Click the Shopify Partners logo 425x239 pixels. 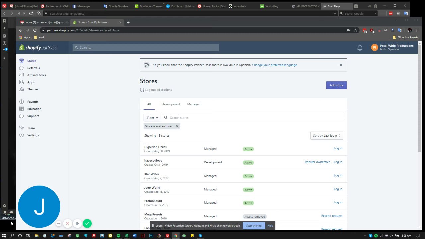click(38, 48)
